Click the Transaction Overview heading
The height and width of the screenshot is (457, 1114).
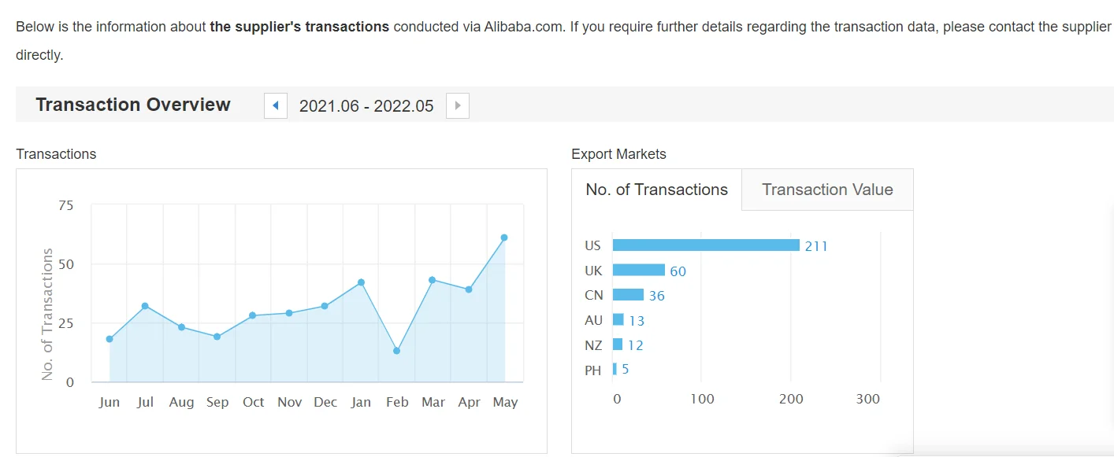pyautogui.click(x=133, y=105)
